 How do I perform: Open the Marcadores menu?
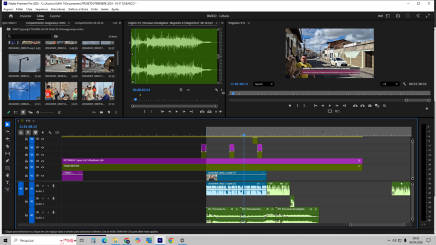(x=58, y=10)
